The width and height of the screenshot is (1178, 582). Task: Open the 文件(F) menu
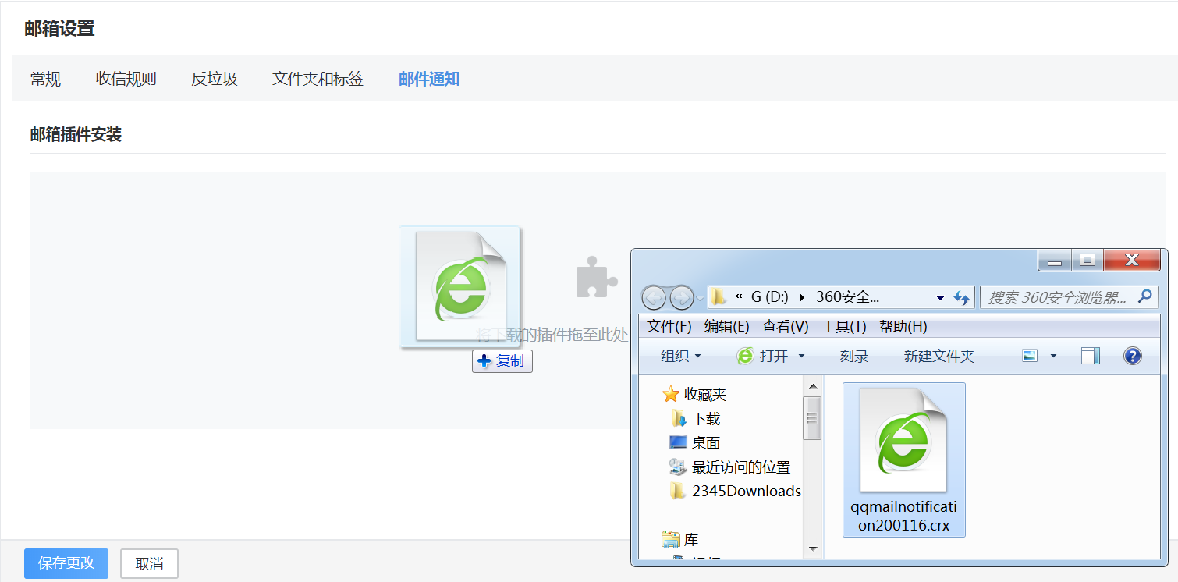669,327
